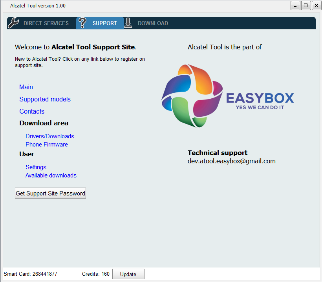The width and height of the screenshot is (322, 282).
Task: Click the Welcome to Alcatel Tool Support Site heading
Action: [76, 47]
